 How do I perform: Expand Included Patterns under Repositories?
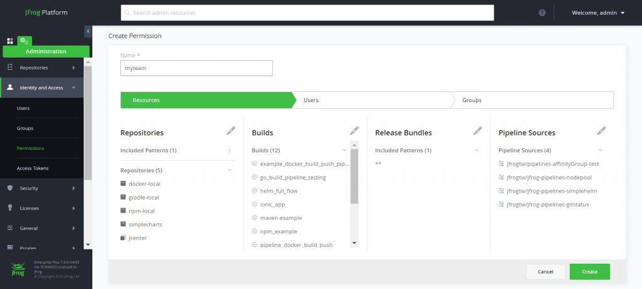pos(229,150)
